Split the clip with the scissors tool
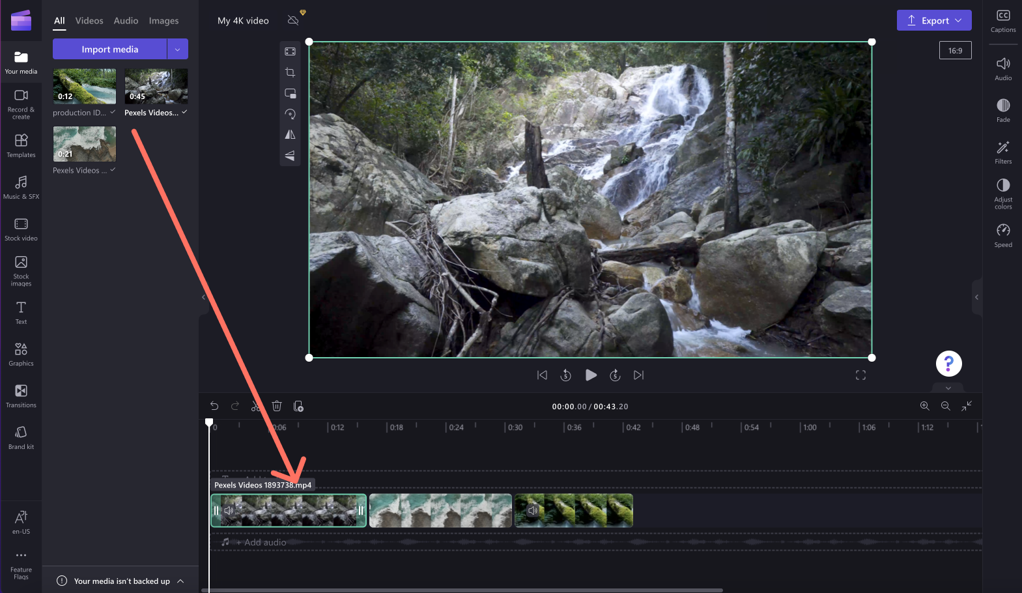Screen dimensions: 1022x593 coord(255,406)
